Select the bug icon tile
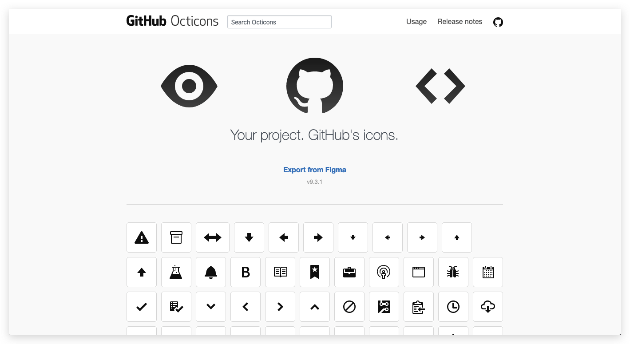This screenshot has width=630, height=344. (x=453, y=272)
